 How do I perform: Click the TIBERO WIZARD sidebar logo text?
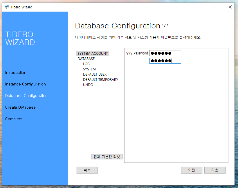(x=20, y=38)
